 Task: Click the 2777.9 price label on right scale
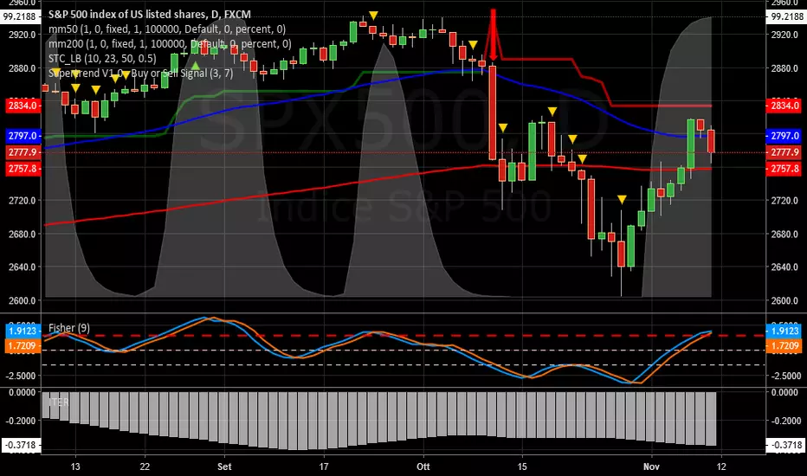(784, 152)
